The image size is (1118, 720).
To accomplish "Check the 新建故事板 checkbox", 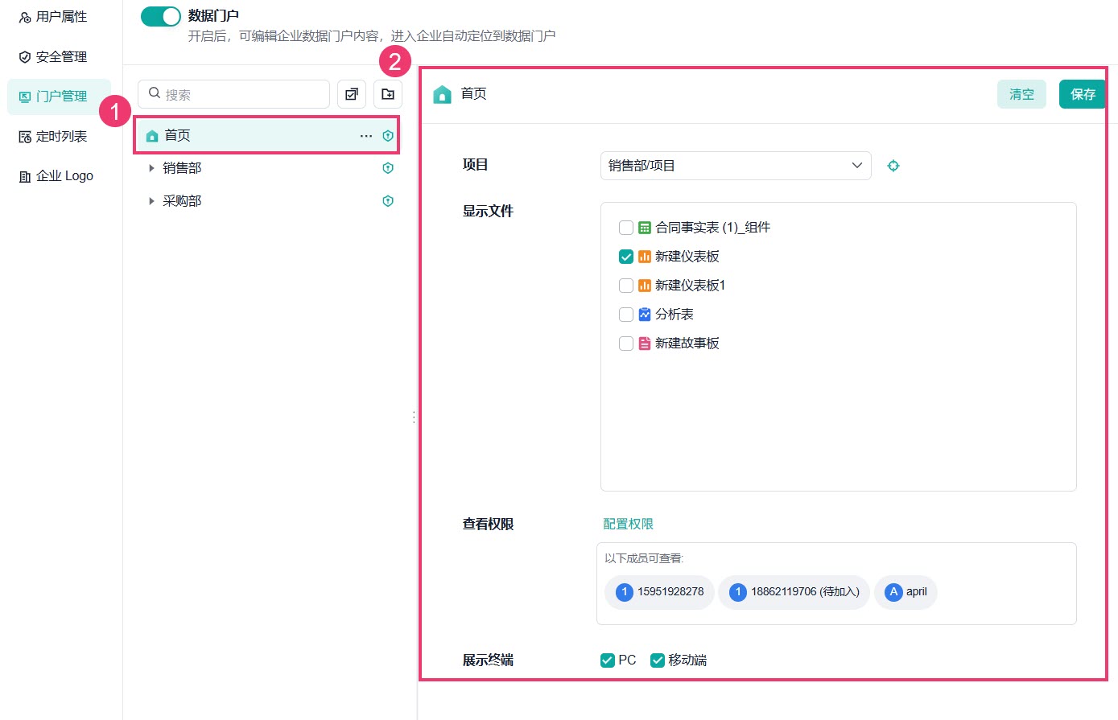I will point(626,344).
